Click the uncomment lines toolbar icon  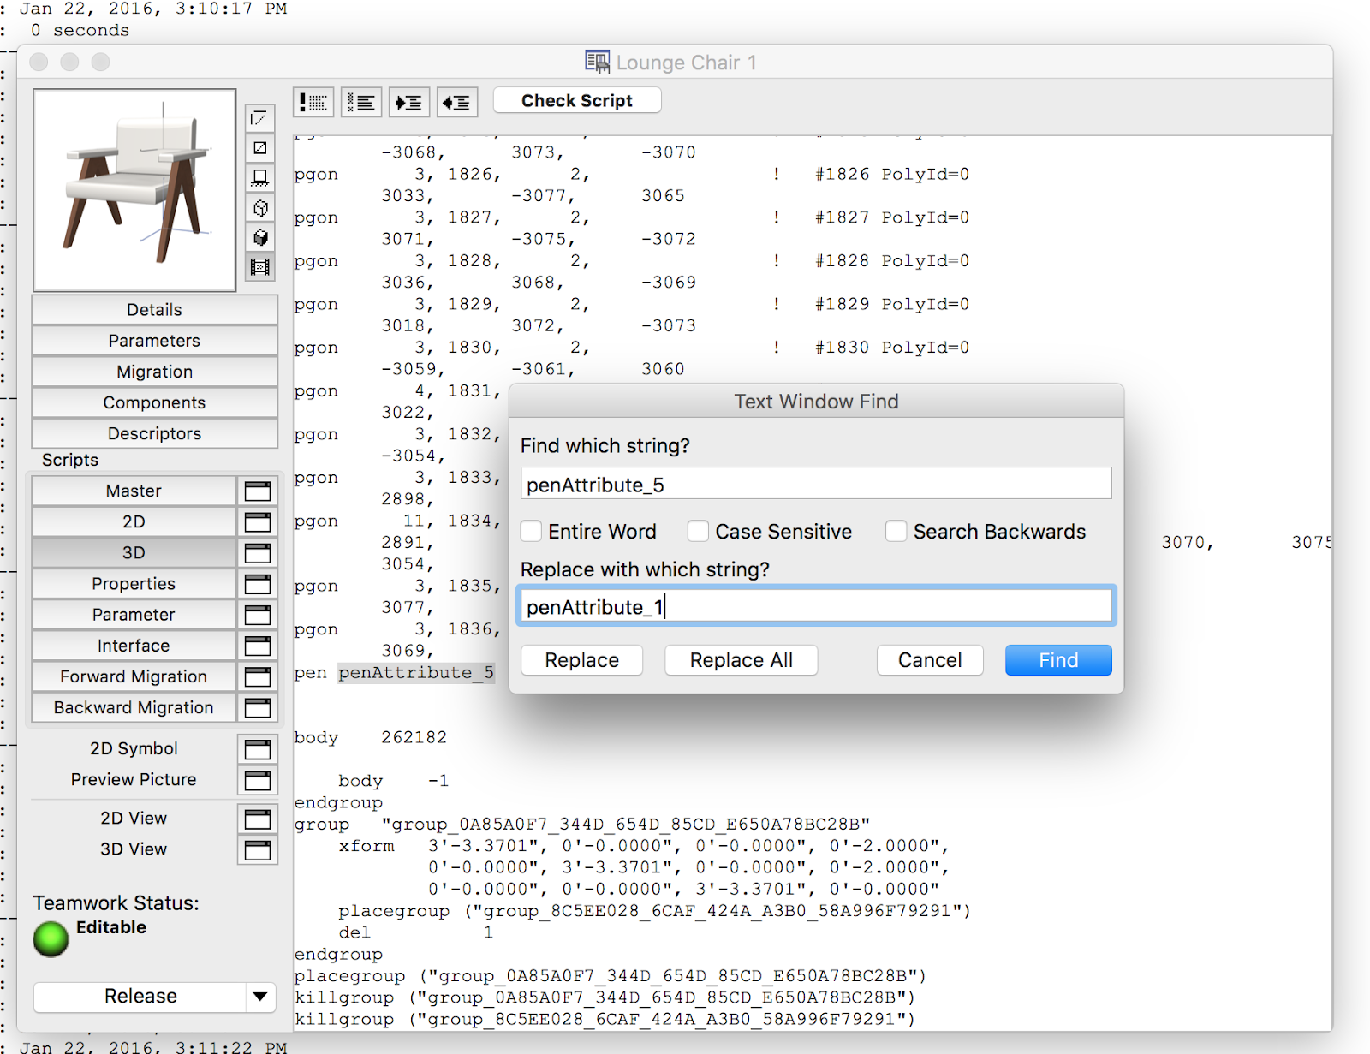[x=361, y=103]
